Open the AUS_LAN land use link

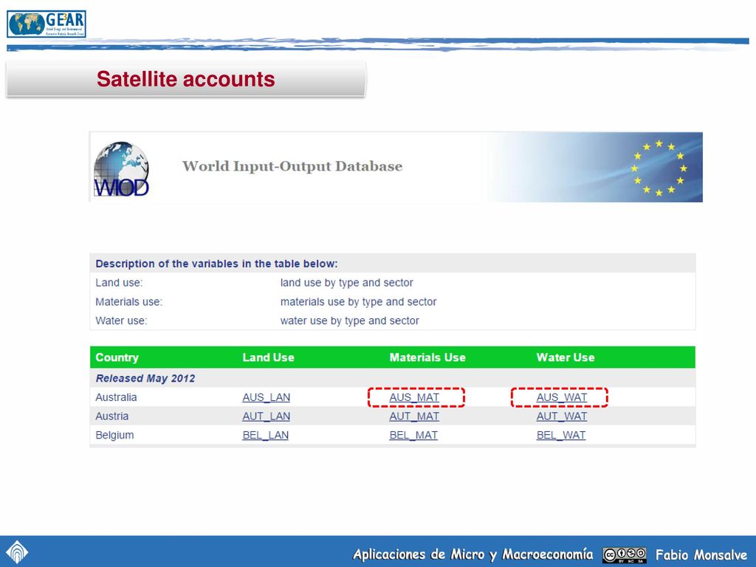(266, 397)
